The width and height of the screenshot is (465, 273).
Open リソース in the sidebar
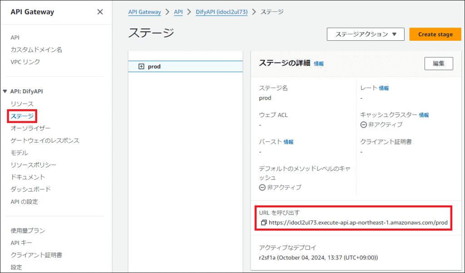pyautogui.click(x=22, y=104)
